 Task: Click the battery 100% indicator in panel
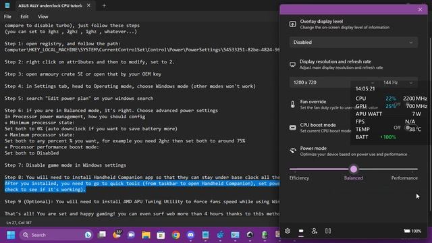(x=412, y=231)
